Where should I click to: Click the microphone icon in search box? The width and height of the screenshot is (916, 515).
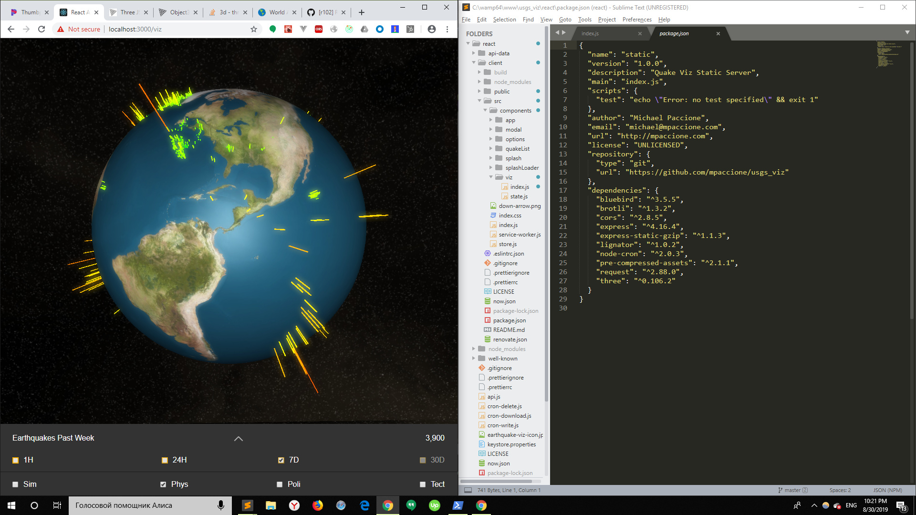pos(220,505)
